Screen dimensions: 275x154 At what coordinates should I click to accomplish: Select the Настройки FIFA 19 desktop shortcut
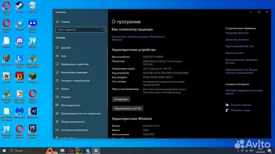pyautogui.click(x=6, y=132)
